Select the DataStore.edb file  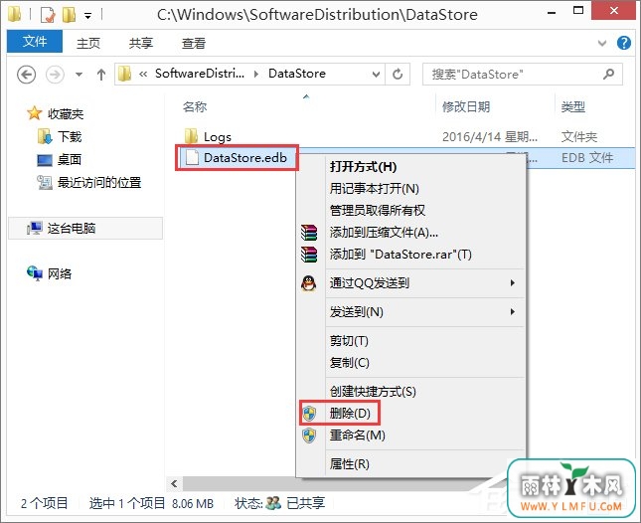pyautogui.click(x=245, y=158)
